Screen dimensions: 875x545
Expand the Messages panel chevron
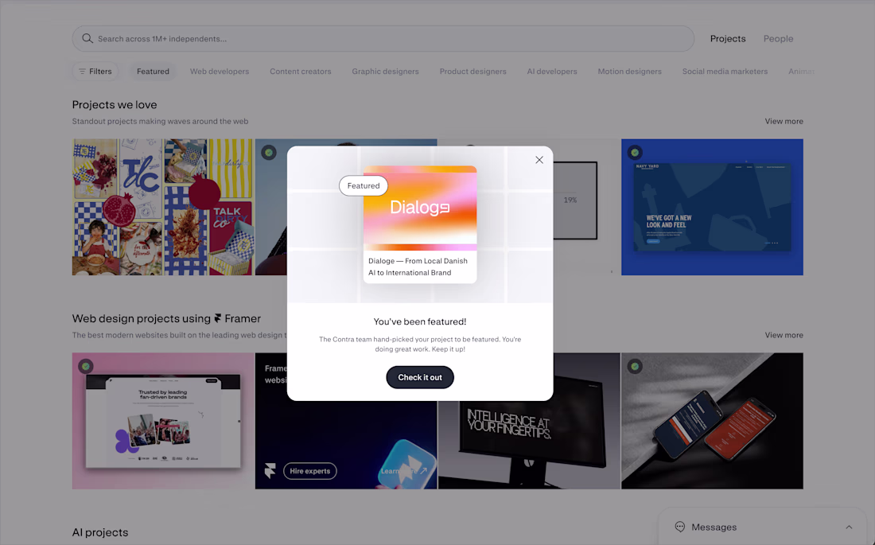[x=849, y=527]
